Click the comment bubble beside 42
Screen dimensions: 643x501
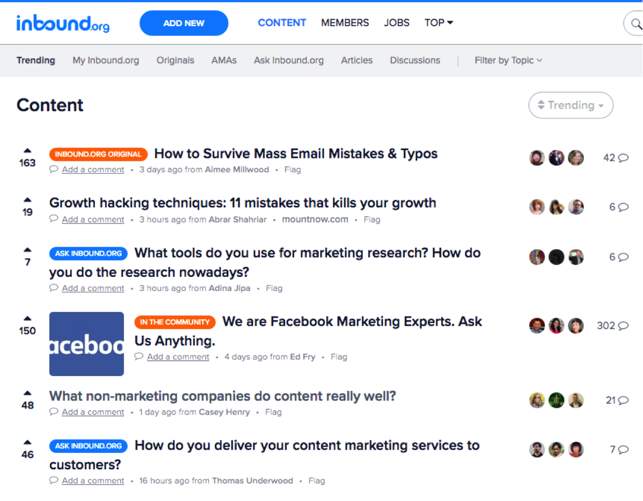623,158
